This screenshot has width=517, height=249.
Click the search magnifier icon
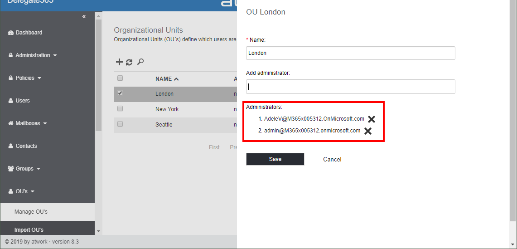click(140, 62)
